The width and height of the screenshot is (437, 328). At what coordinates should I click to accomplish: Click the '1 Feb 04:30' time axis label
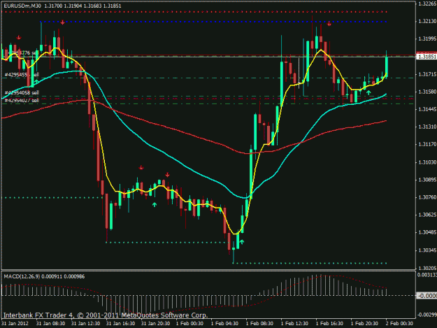(224, 324)
